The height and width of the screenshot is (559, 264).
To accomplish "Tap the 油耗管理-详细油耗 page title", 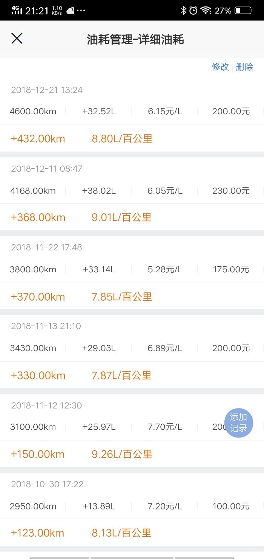I will click(135, 39).
